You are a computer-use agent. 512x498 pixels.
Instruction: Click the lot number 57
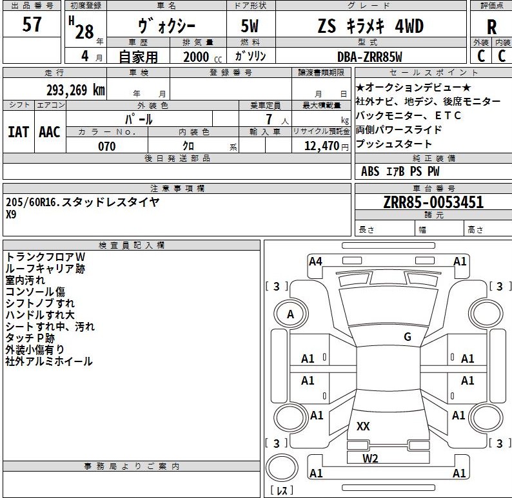point(32,24)
